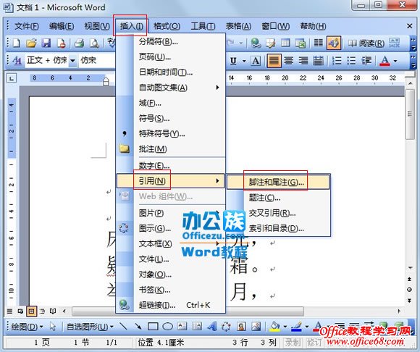Select 分隔符(B)... from Insert menu
The width and height of the screenshot is (420, 352).
click(171, 42)
